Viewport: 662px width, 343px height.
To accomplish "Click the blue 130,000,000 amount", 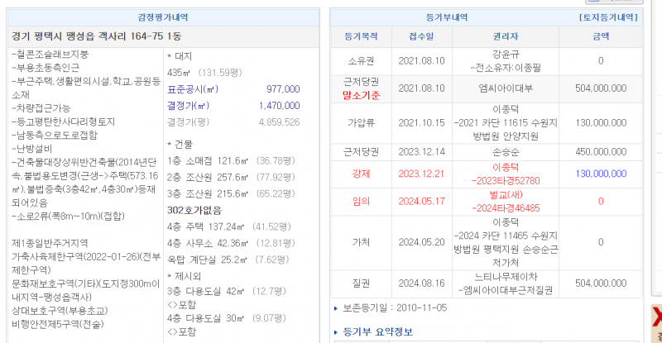I will (600, 174).
